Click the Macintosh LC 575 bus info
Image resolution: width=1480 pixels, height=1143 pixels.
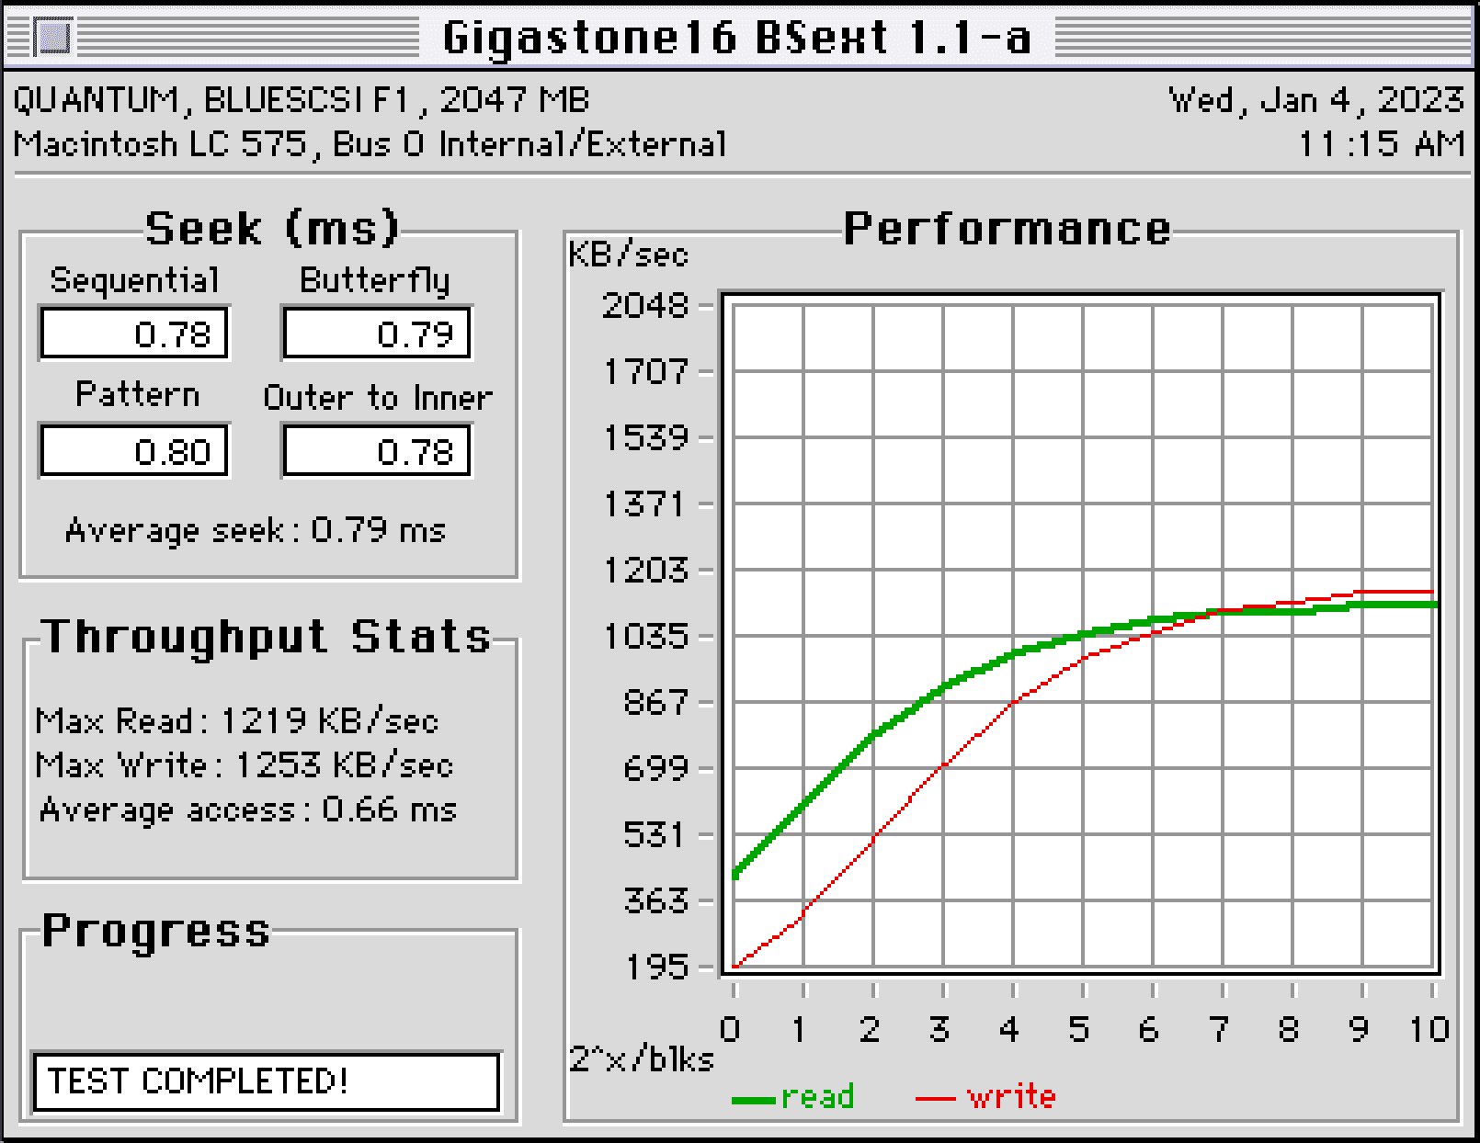coord(370,144)
